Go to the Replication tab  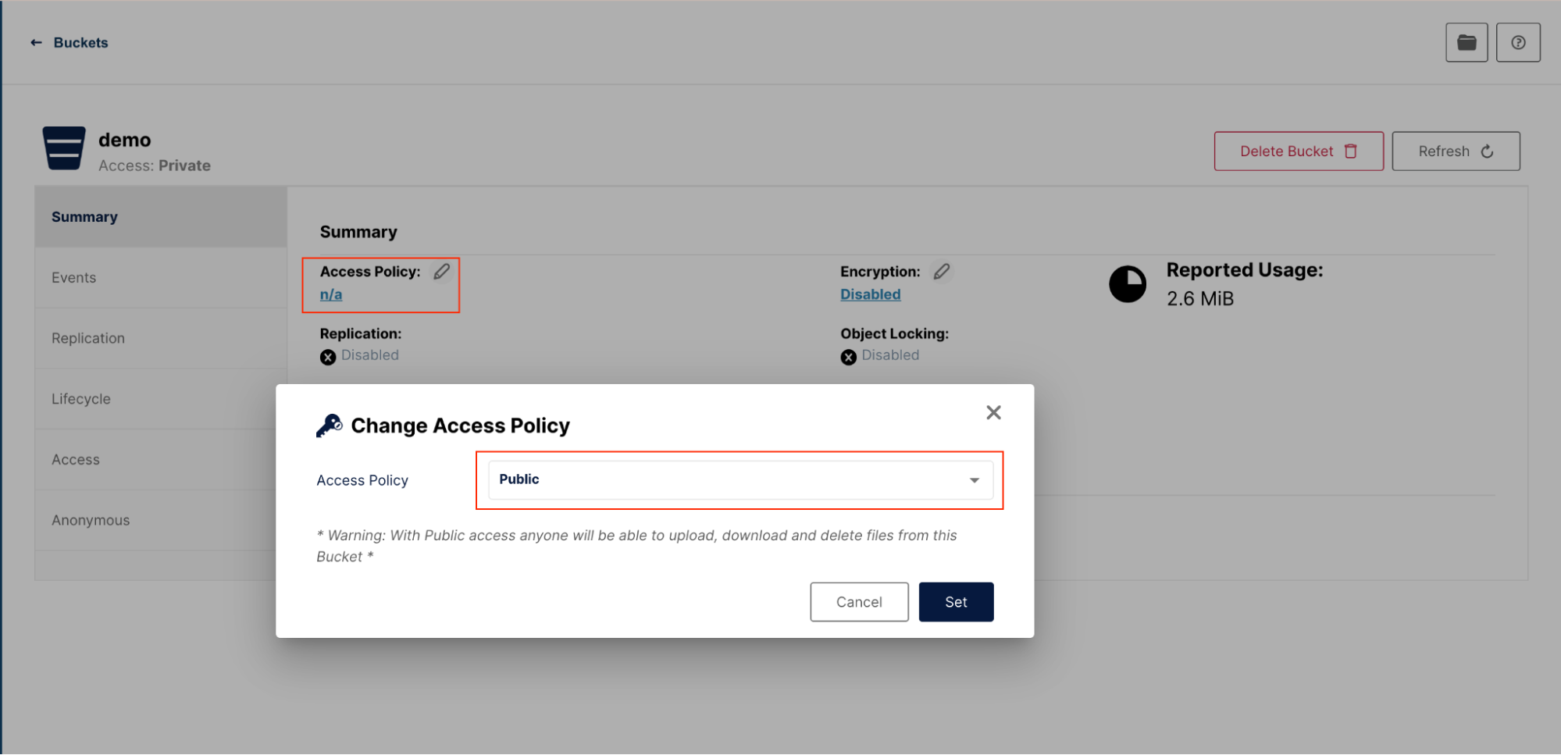pyautogui.click(x=88, y=338)
